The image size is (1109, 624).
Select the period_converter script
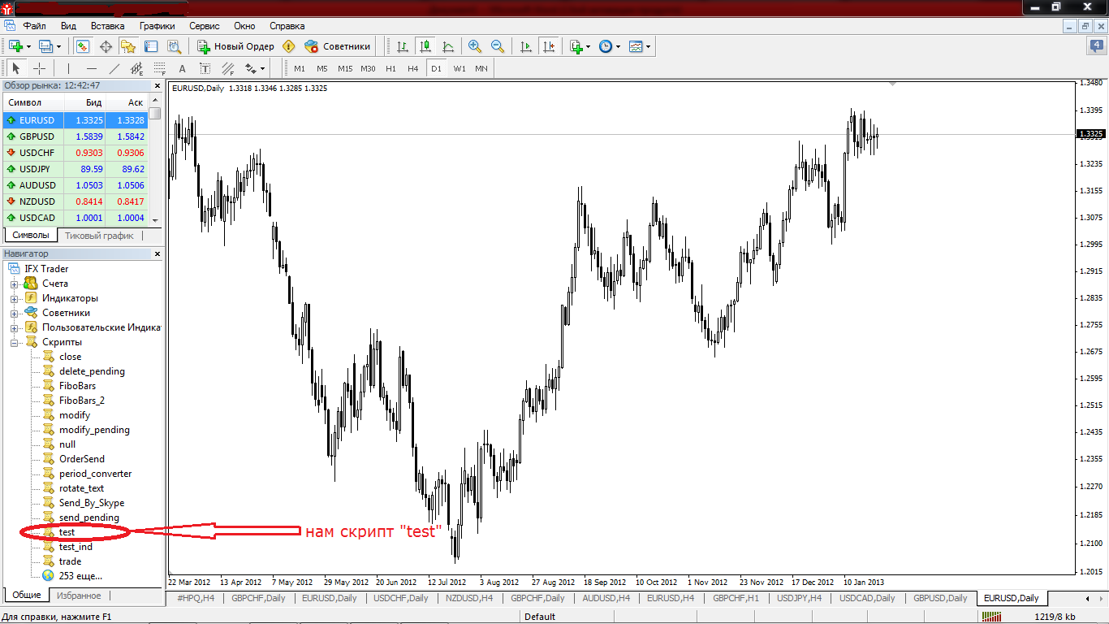pyautogui.click(x=95, y=474)
